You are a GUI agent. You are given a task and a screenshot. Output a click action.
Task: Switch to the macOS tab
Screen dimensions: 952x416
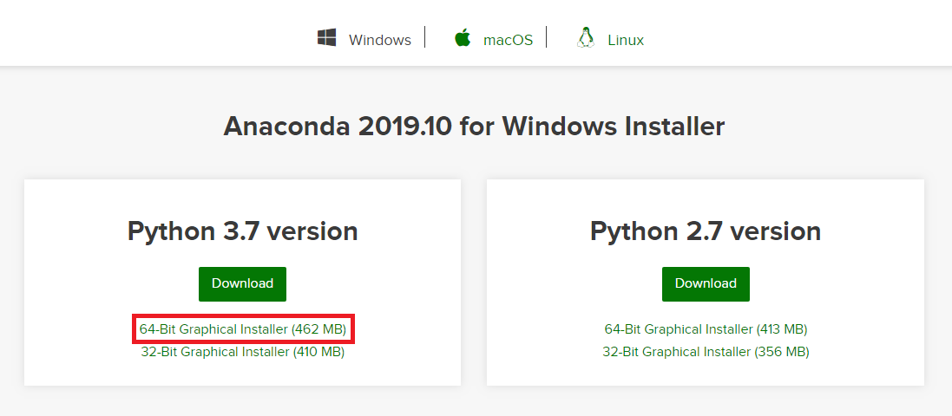[509, 40]
